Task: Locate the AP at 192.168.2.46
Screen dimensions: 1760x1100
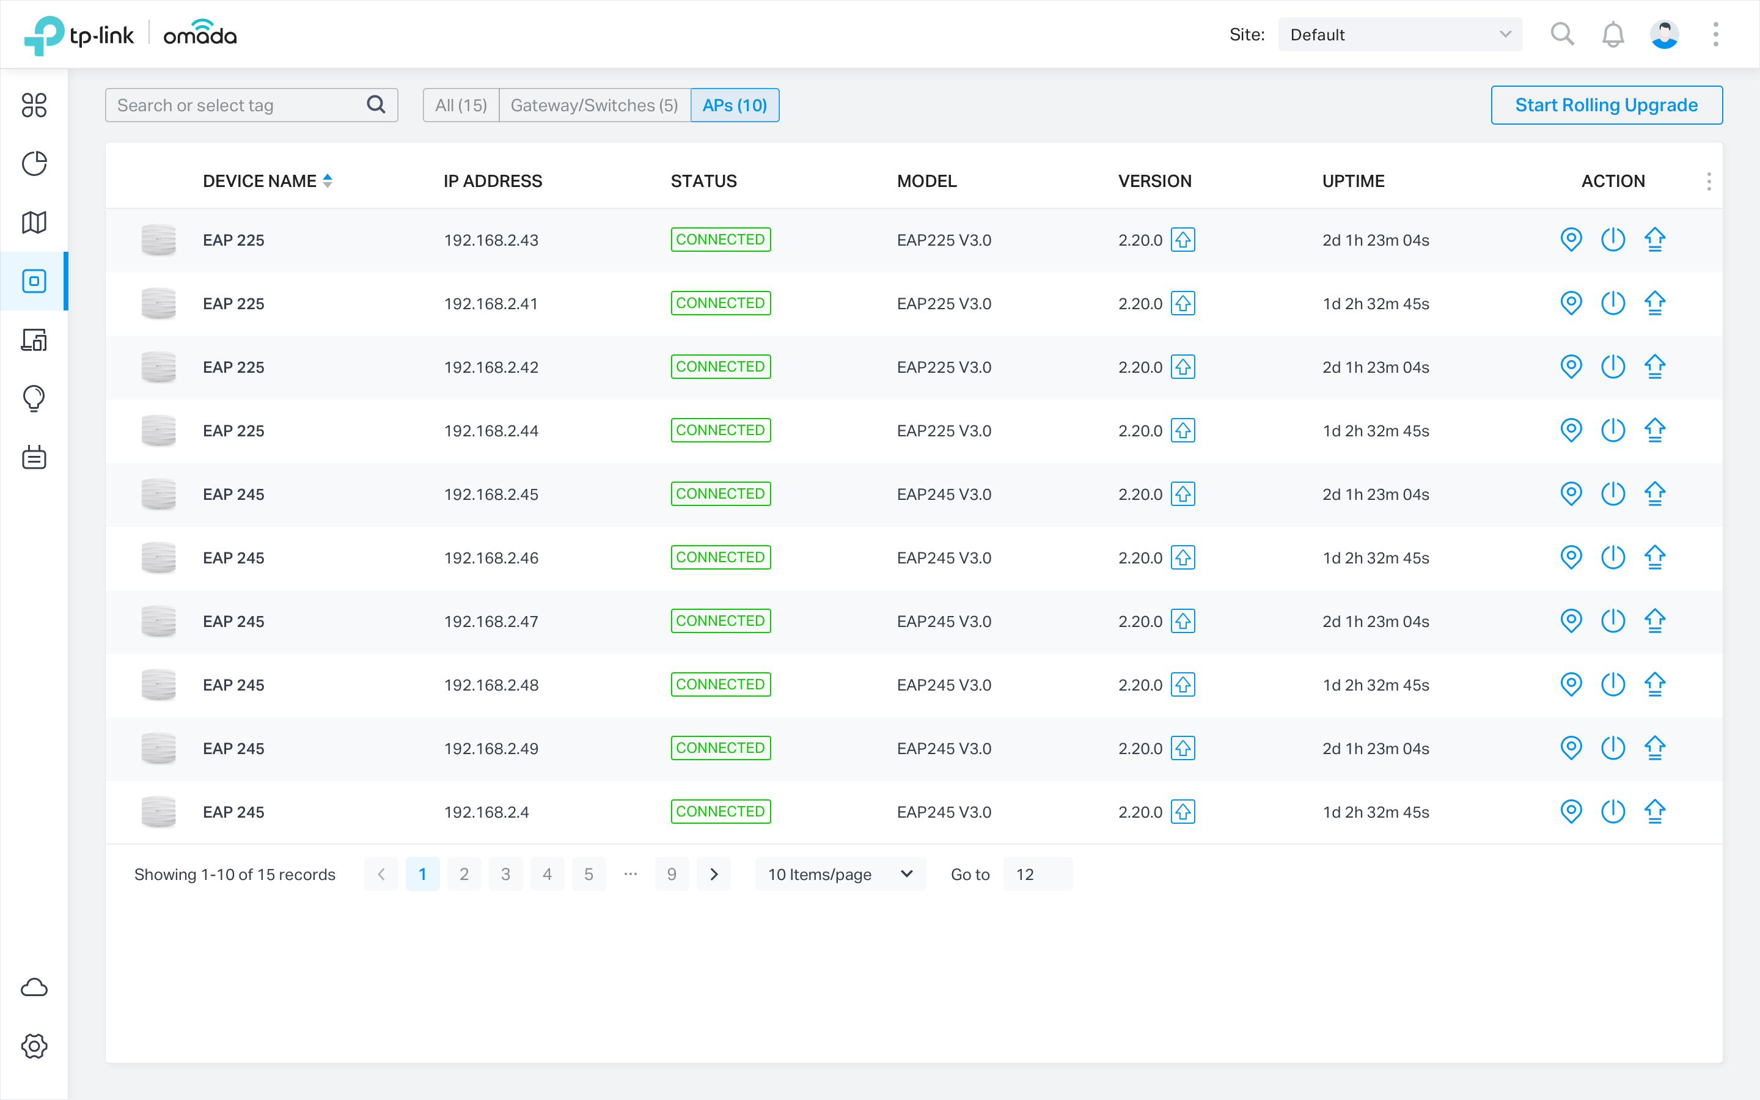Action: (1571, 557)
